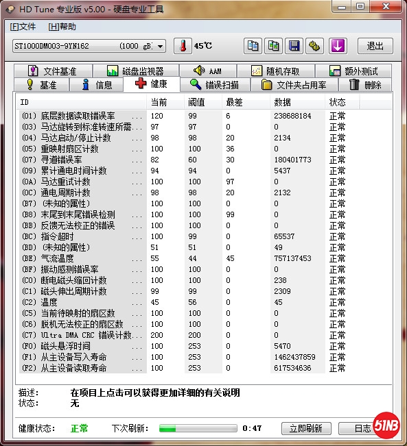Click the next refresh progress bar
Image resolution: width=407 pixels, height=446 pixels.
198,428
